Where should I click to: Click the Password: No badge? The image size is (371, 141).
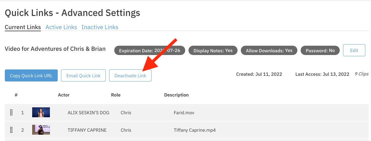click(x=320, y=51)
